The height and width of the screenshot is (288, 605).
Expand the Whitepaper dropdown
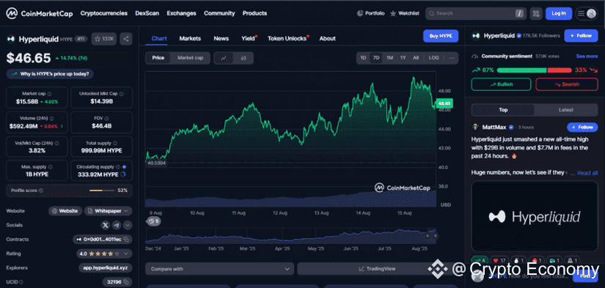[108, 211]
